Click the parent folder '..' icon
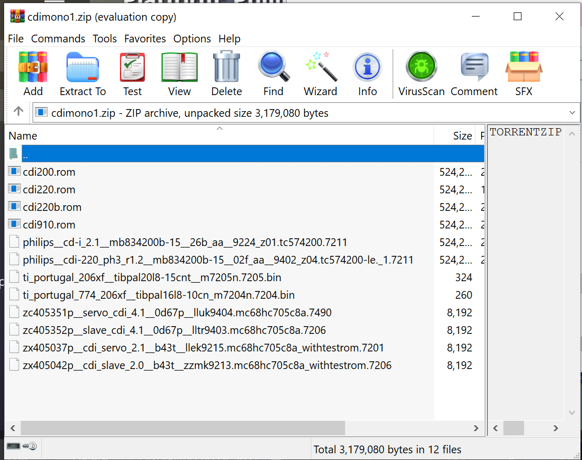The image size is (582, 460). [14, 154]
